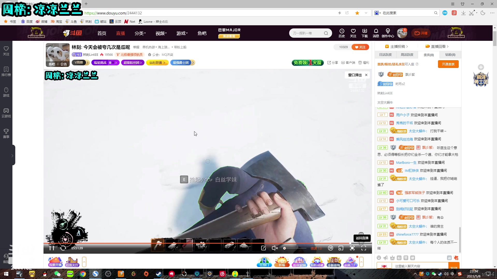Open the 粉丝家园 activity icon
The image size is (497, 279).
point(299,262)
